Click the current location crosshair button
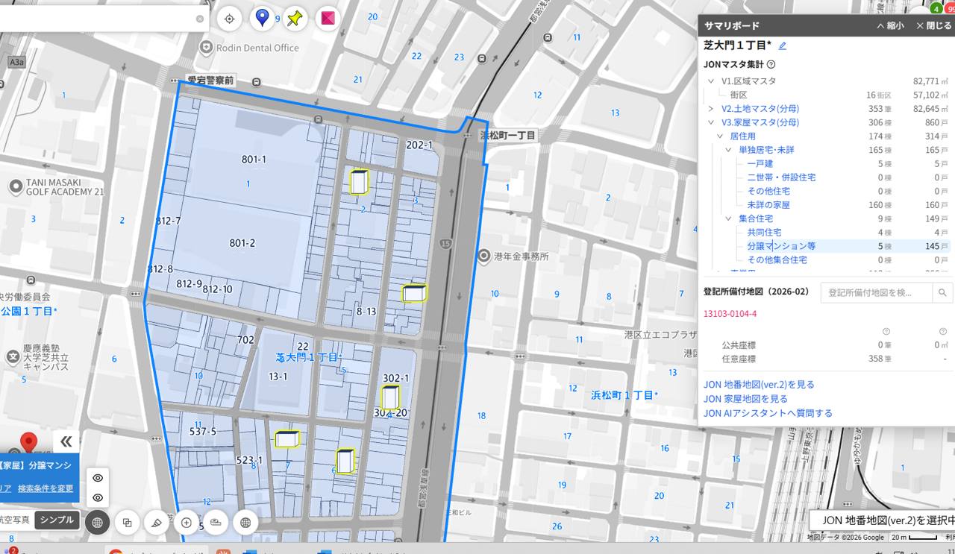 pyautogui.click(x=229, y=19)
